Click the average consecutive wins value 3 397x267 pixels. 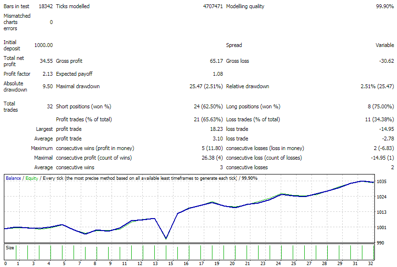[x=221, y=167]
